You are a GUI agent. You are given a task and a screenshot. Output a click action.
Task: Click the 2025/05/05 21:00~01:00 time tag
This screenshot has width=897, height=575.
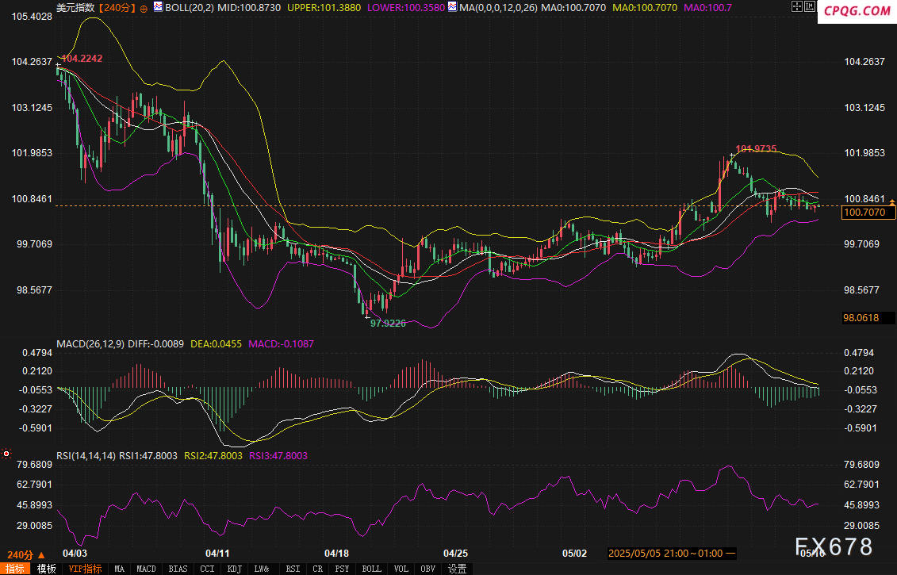pos(672,554)
